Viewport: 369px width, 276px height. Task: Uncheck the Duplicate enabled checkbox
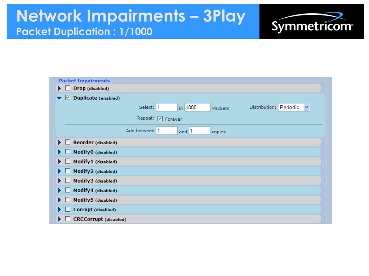pyautogui.click(x=68, y=98)
